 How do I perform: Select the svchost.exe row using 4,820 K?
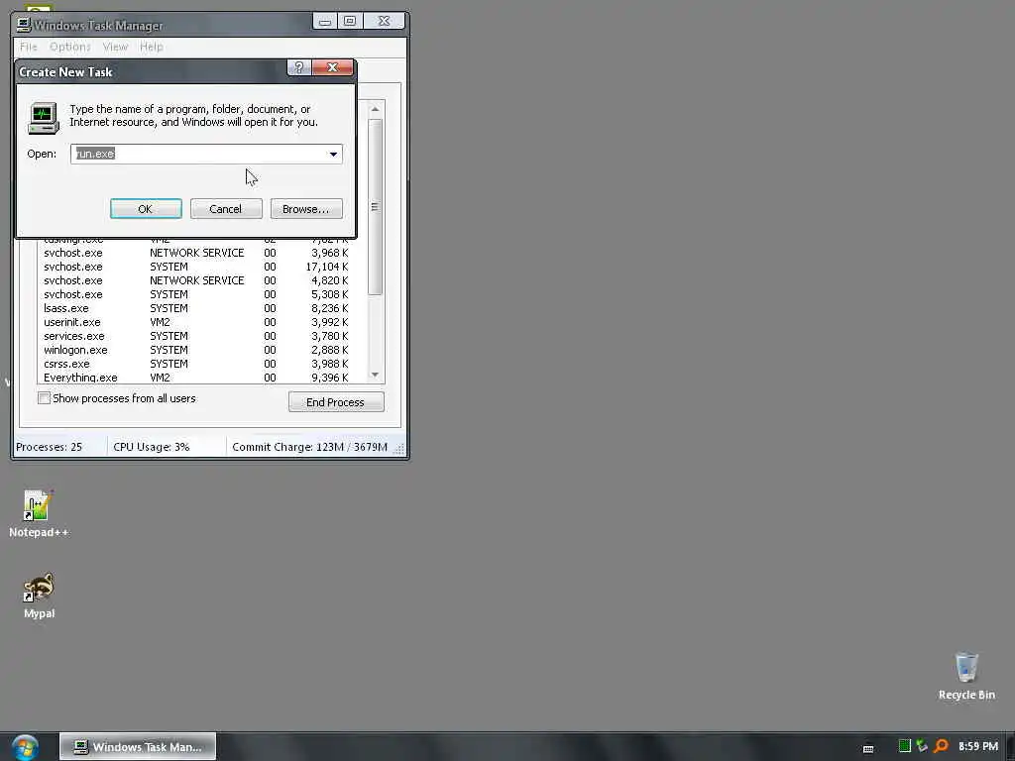coord(197,280)
